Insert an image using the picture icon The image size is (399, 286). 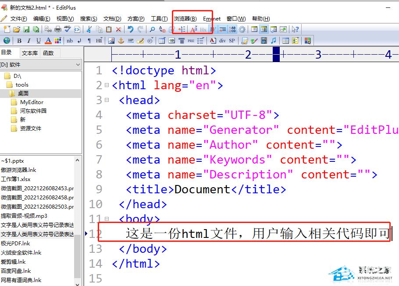coord(111,41)
